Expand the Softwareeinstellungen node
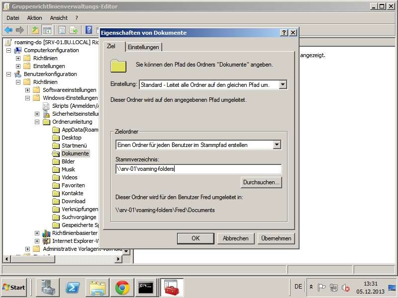The height and width of the screenshot is (298, 398). coord(28,90)
